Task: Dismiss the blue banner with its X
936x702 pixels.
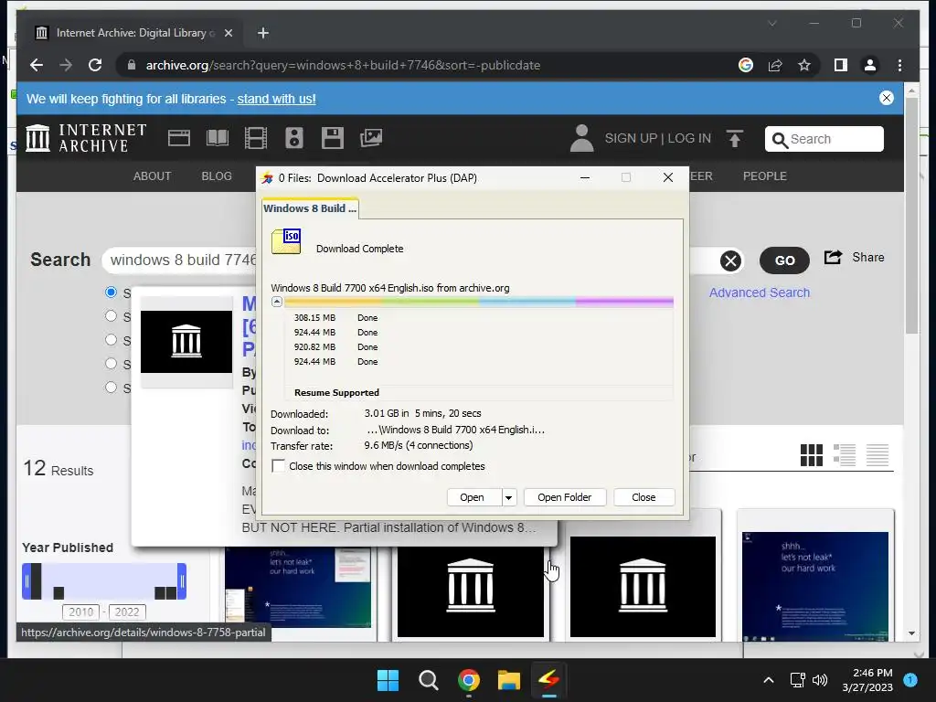Action: [x=887, y=98]
